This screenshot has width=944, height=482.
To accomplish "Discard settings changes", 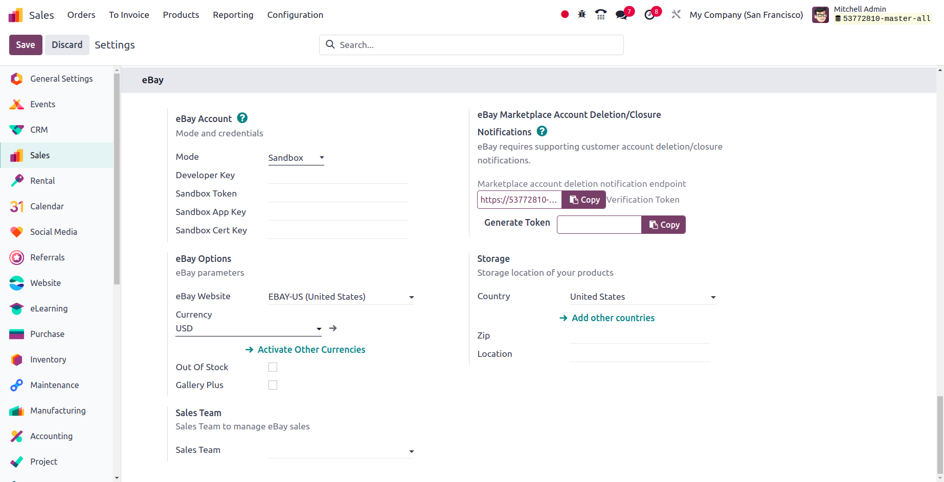I will (67, 45).
